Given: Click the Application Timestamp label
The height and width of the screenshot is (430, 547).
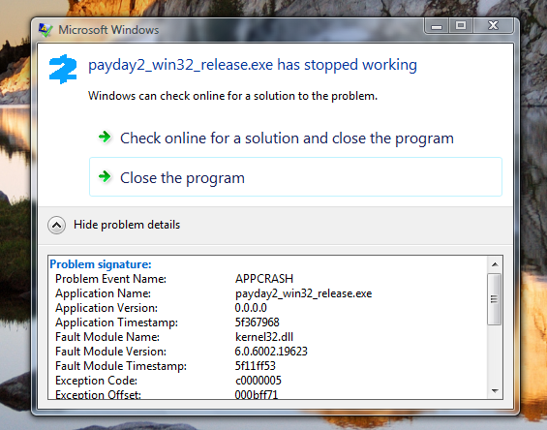Looking at the screenshot, I should pos(116,322).
